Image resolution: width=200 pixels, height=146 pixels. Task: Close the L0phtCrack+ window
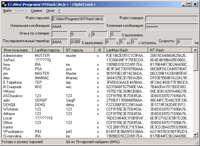click(195, 4)
